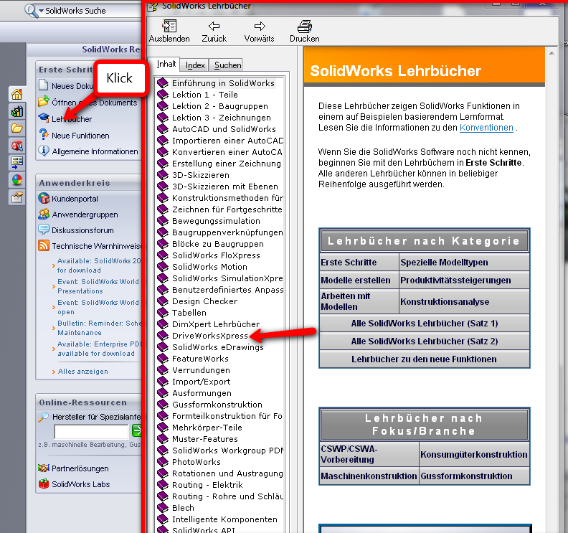Click CSWP/CSWA-Vorbereitung button
This screenshot has height=533, width=568.
pos(369,454)
